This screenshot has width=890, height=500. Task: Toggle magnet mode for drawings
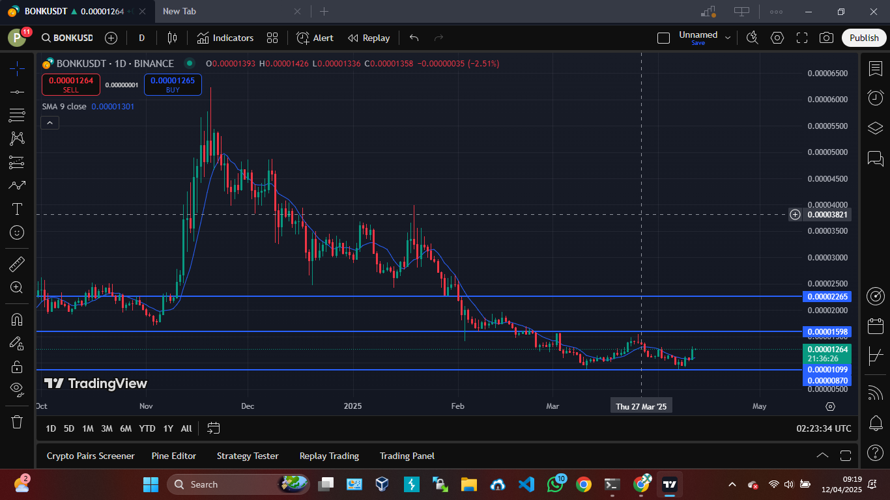click(17, 320)
